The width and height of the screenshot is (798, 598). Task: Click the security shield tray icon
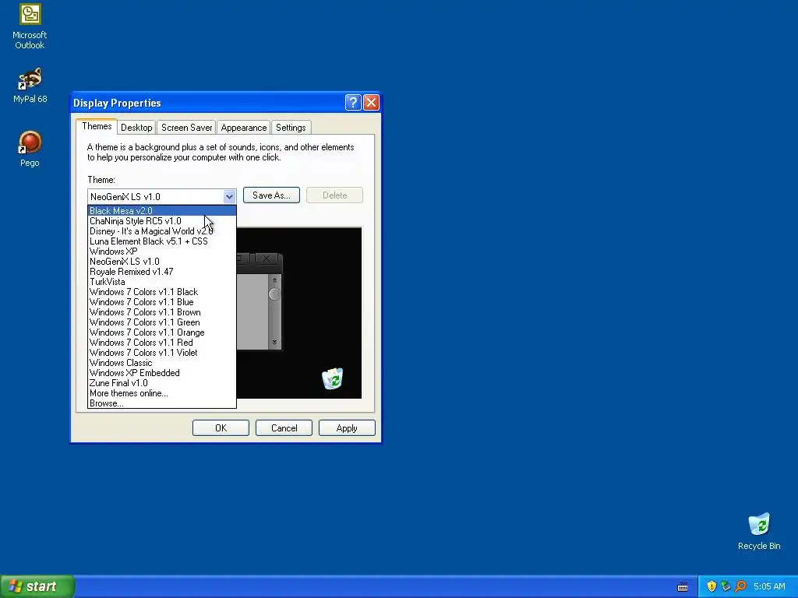[711, 586]
